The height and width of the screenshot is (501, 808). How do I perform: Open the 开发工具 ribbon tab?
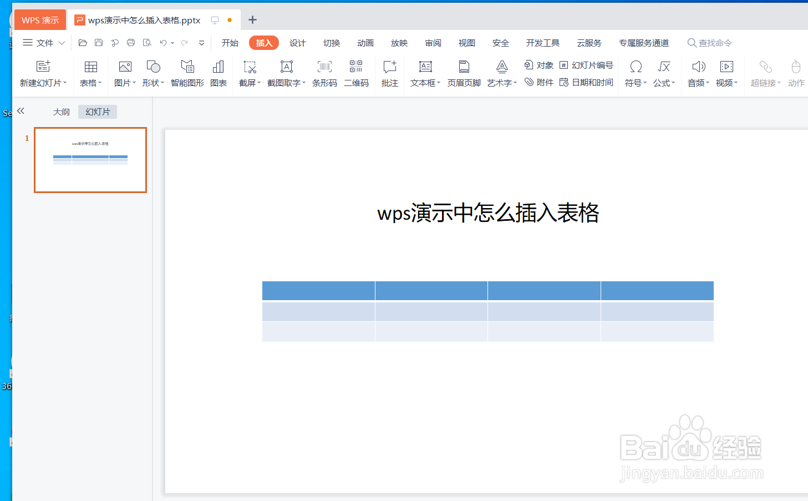543,43
